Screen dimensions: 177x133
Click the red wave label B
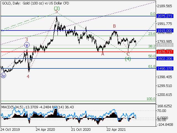click(x=114, y=26)
